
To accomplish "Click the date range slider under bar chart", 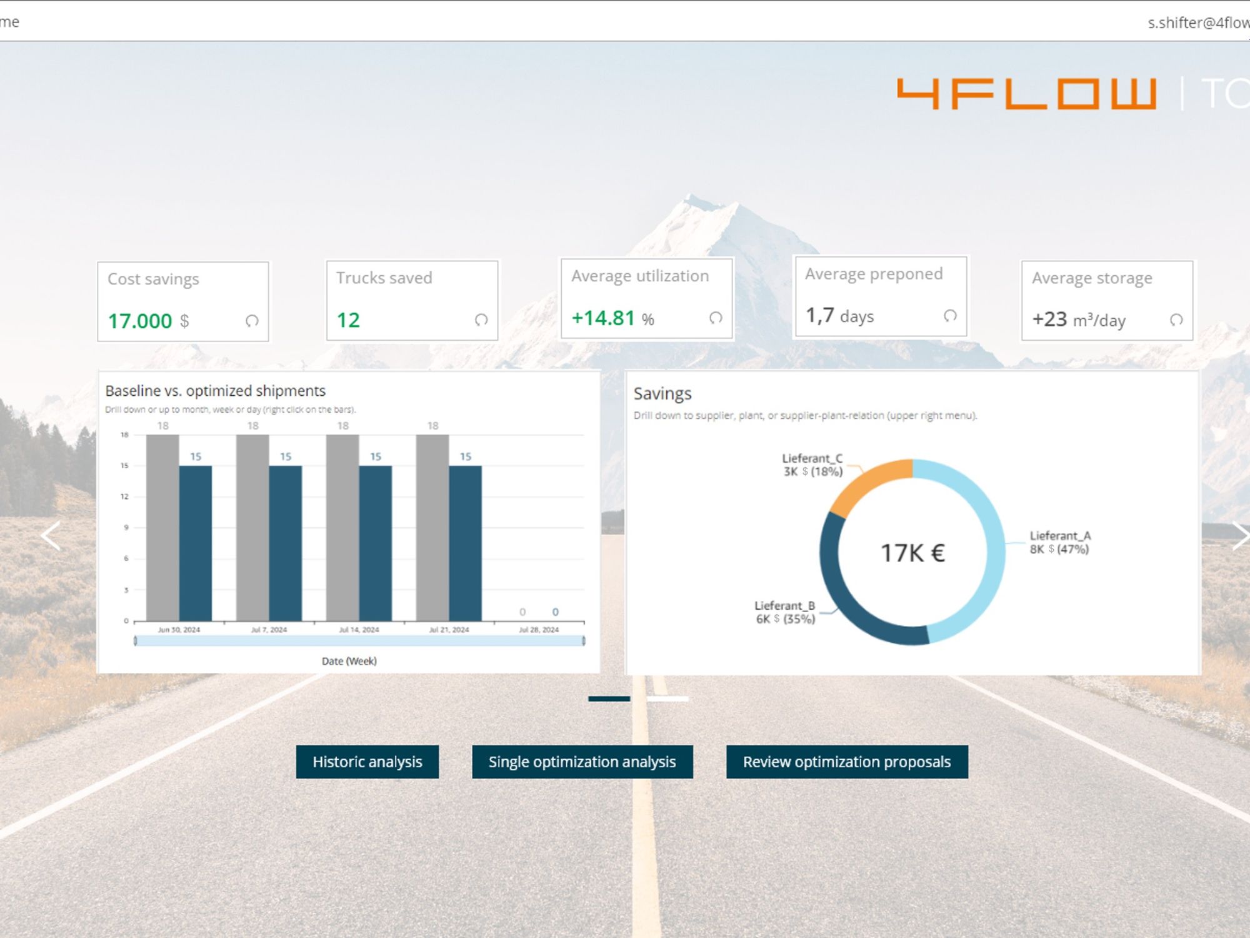I will (x=359, y=640).
